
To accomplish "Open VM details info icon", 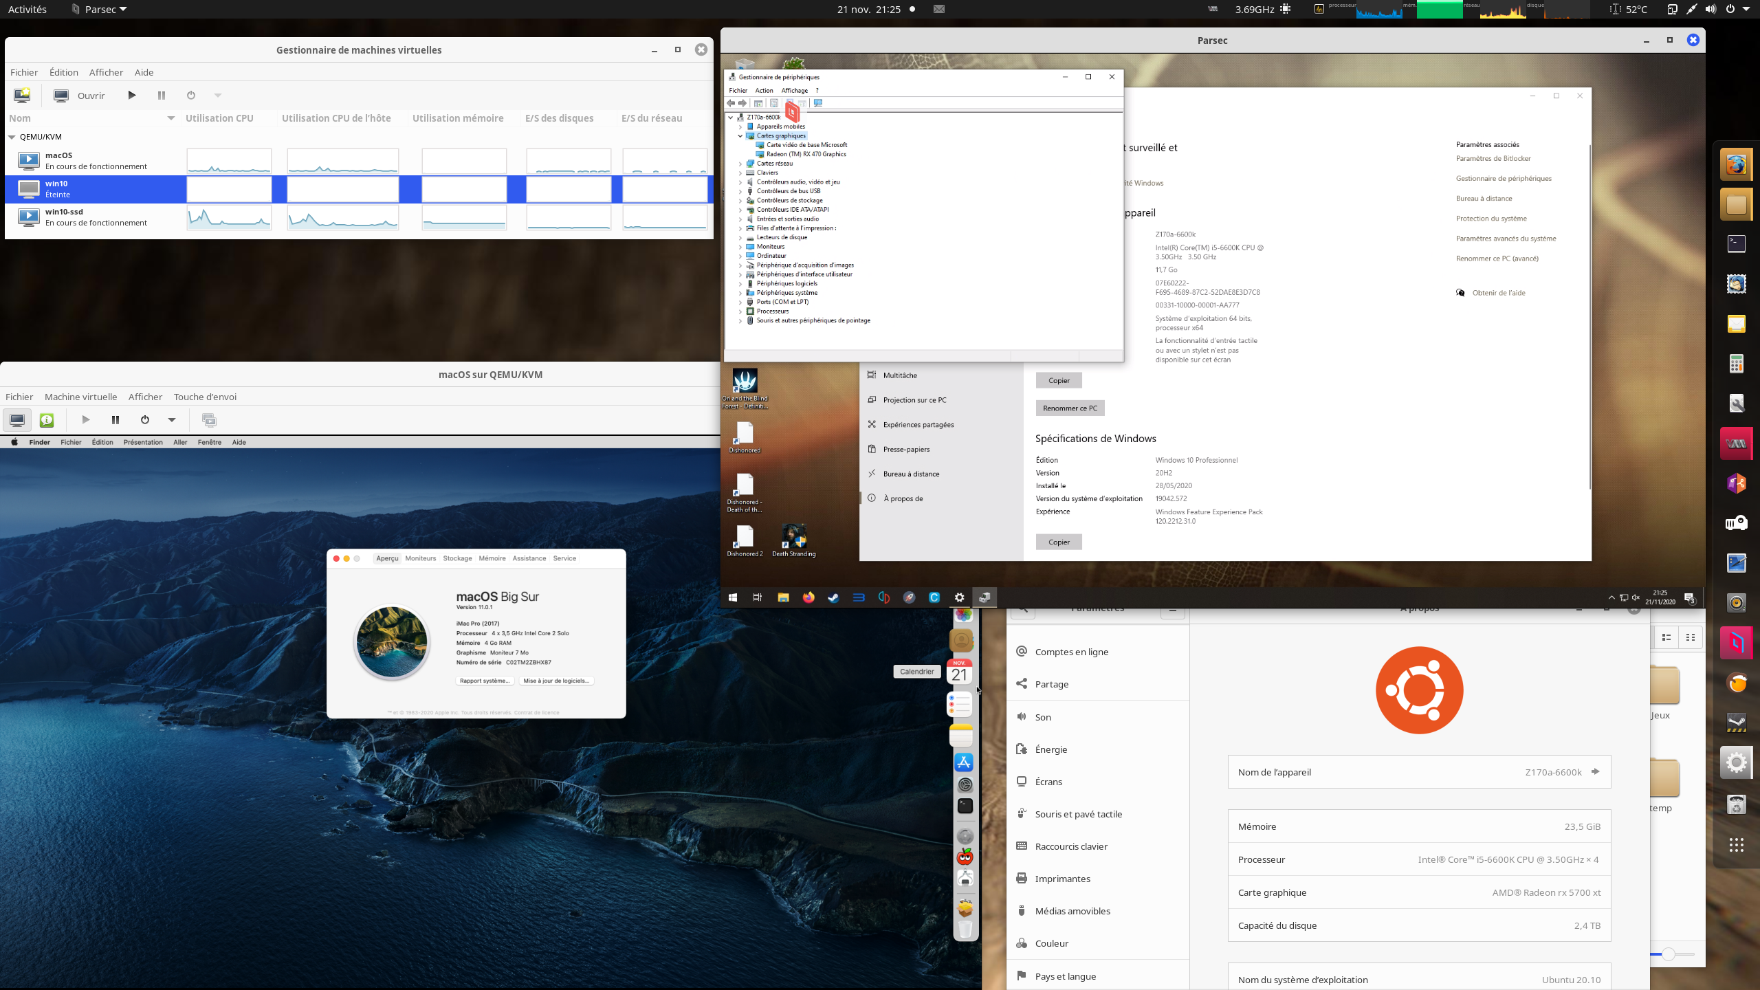I will click(x=47, y=420).
